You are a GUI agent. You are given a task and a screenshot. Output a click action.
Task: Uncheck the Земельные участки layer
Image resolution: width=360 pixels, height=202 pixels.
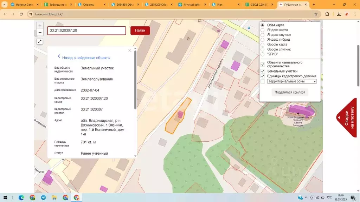coord(263,71)
